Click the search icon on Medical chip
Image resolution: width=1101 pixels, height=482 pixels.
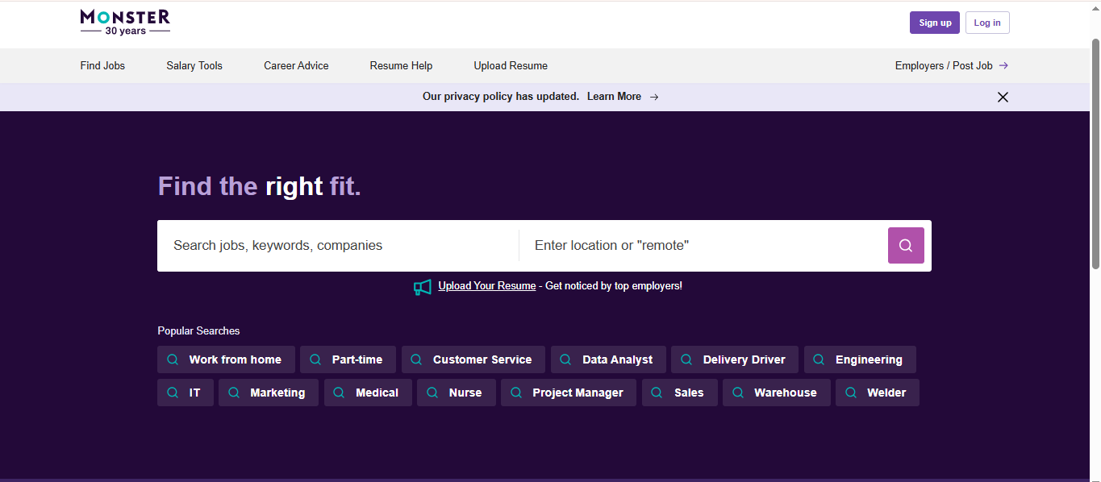340,393
